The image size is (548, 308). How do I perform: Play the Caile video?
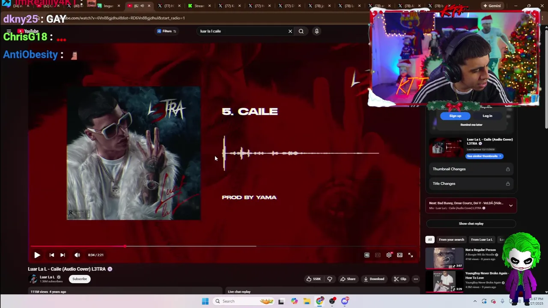coord(37,255)
